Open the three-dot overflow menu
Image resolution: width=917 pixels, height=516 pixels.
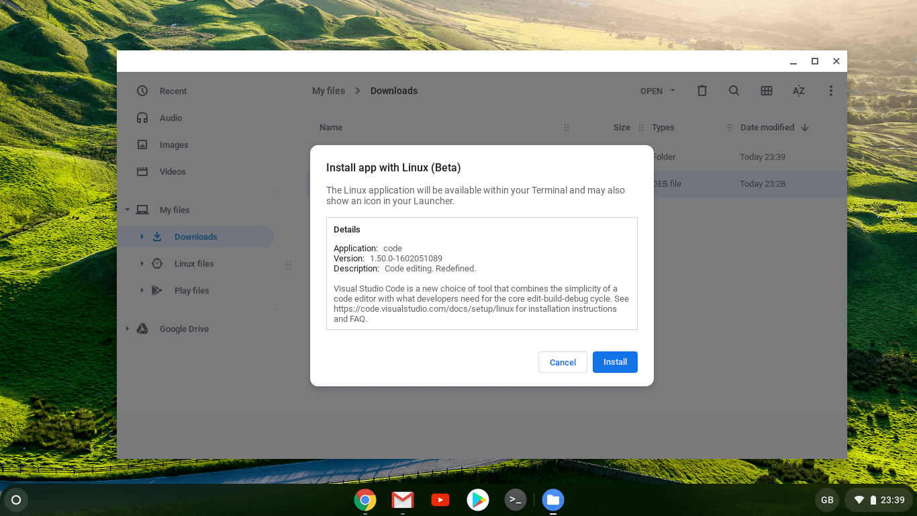point(831,91)
